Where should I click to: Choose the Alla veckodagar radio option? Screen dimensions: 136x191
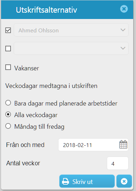[x=8, y=115]
